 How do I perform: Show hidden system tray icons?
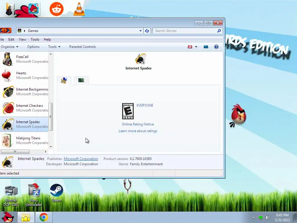click(x=253, y=217)
